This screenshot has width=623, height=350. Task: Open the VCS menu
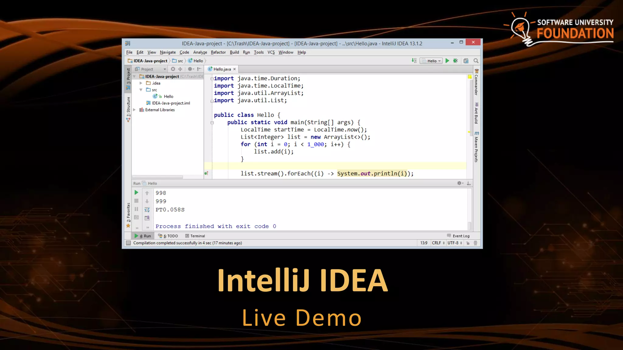pyautogui.click(x=271, y=52)
